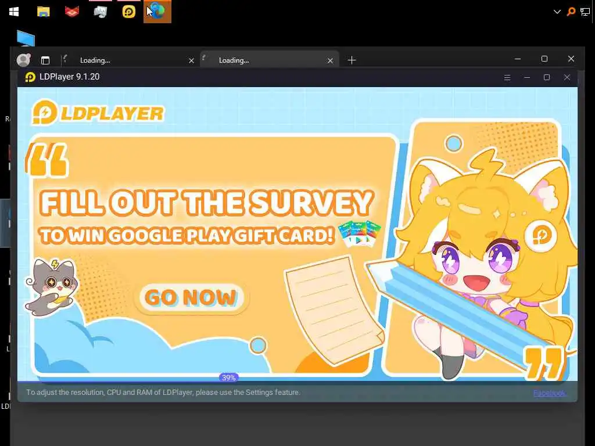Click the 39% loading progress indicator
The height and width of the screenshot is (446, 595).
pyautogui.click(x=229, y=377)
